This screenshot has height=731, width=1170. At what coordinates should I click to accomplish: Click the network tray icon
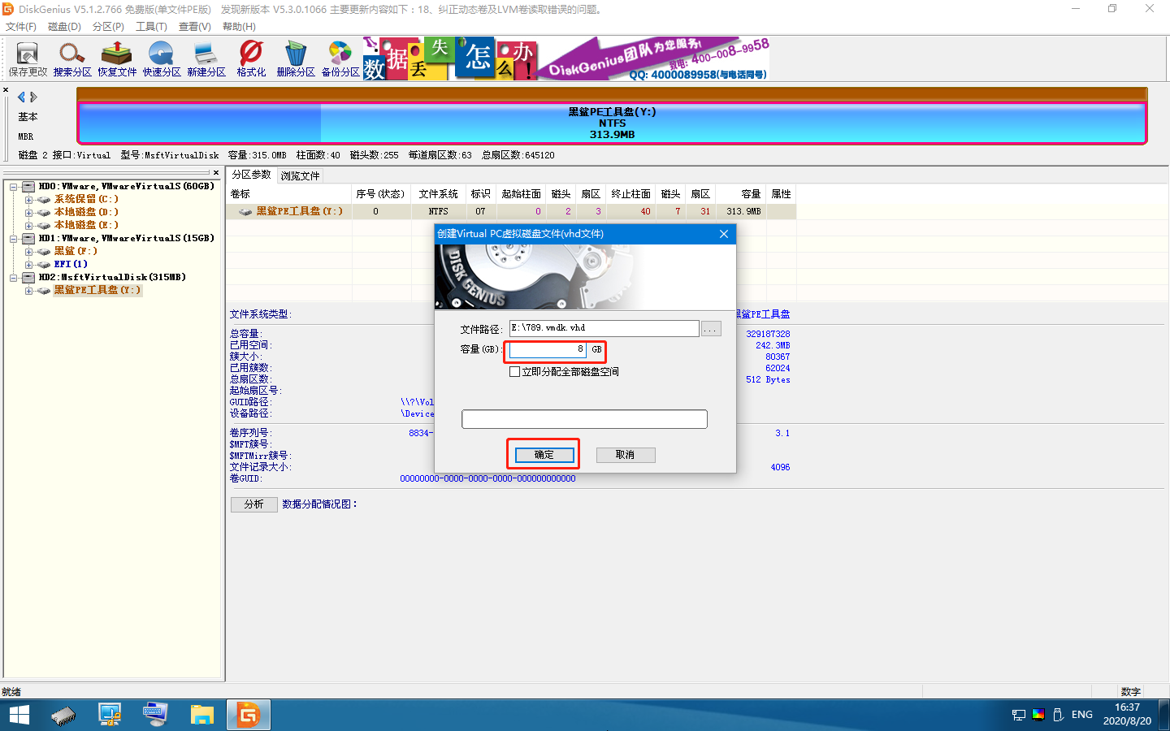1019,715
